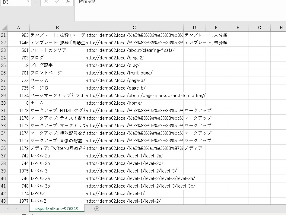Select cell containing ID 1975
Screen dimensions: 286x215
pos(19,171)
